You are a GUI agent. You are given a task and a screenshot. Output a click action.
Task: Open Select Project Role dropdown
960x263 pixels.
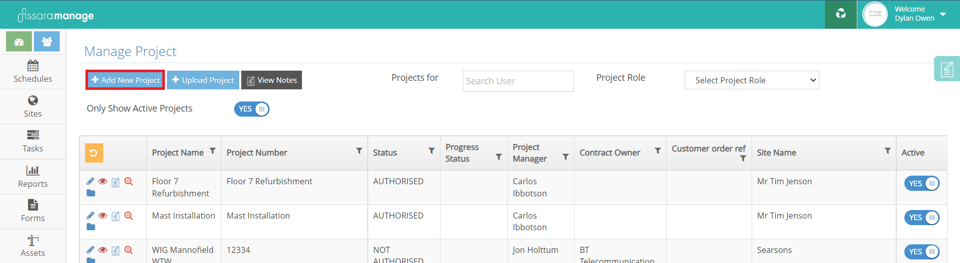[752, 80]
